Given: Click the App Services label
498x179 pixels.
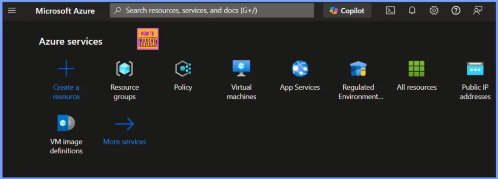Looking at the screenshot, I should (x=300, y=87).
